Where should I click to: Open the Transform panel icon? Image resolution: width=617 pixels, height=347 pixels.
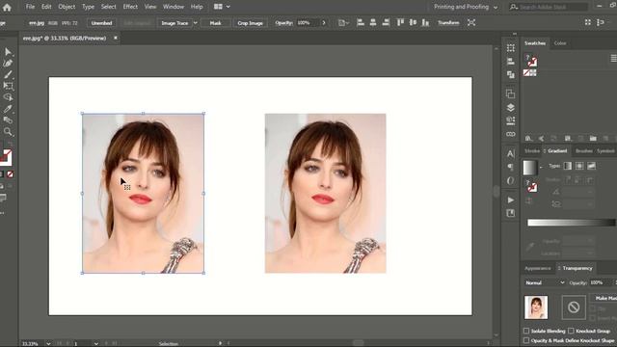point(510,48)
